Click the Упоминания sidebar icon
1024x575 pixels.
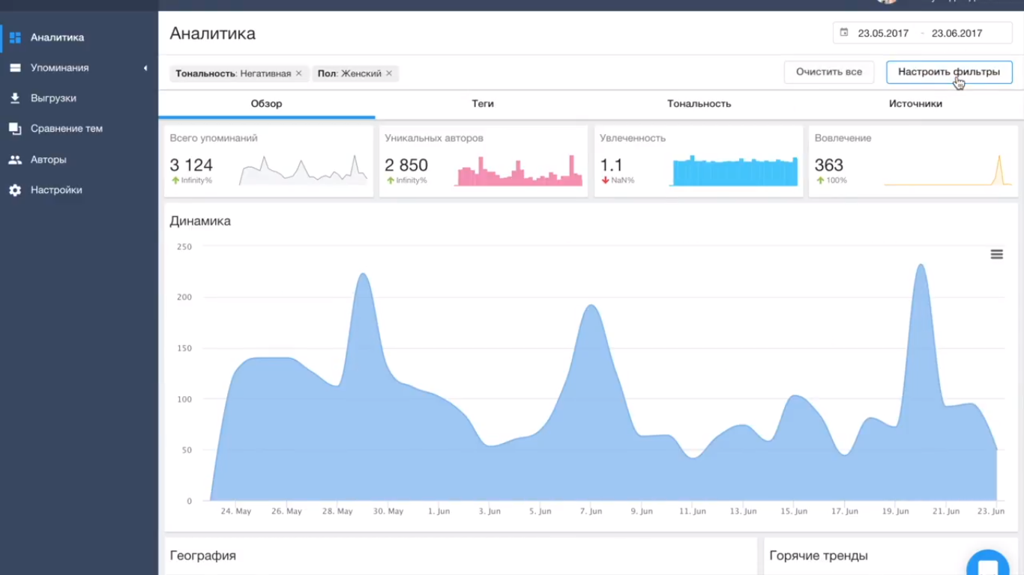point(15,68)
